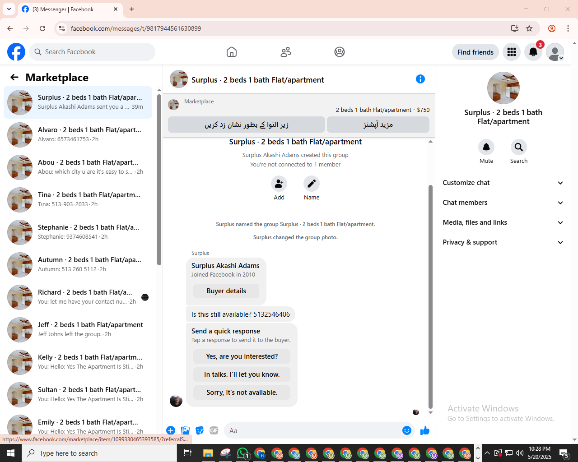Open the Groups icon in top navigation
Image resolution: width=578 pixels, height=462 pixels.
340,52
